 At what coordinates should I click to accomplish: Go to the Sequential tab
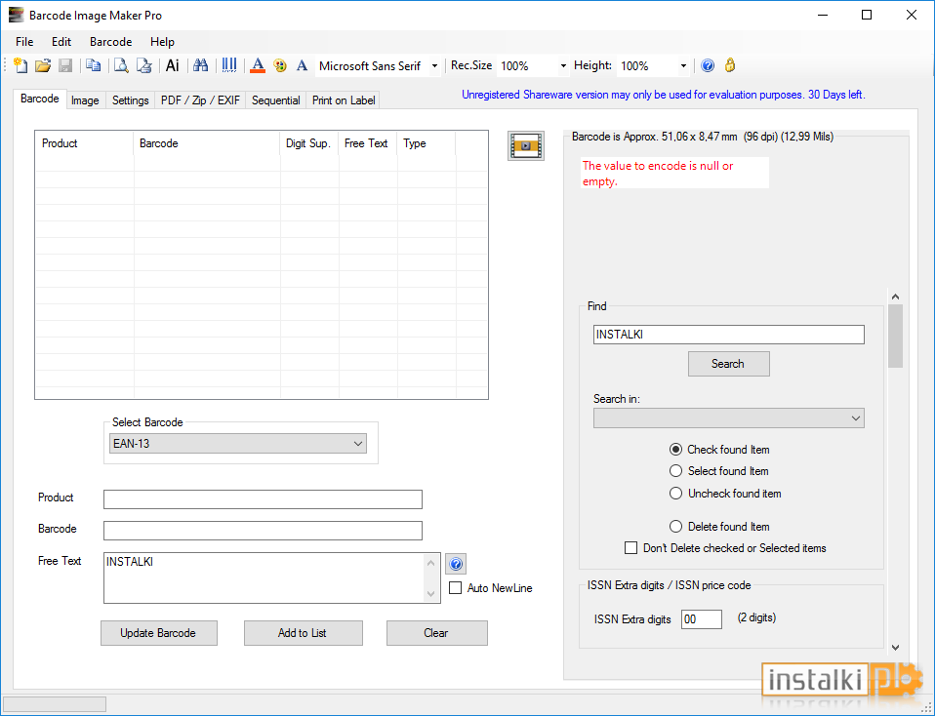[275, 100]
